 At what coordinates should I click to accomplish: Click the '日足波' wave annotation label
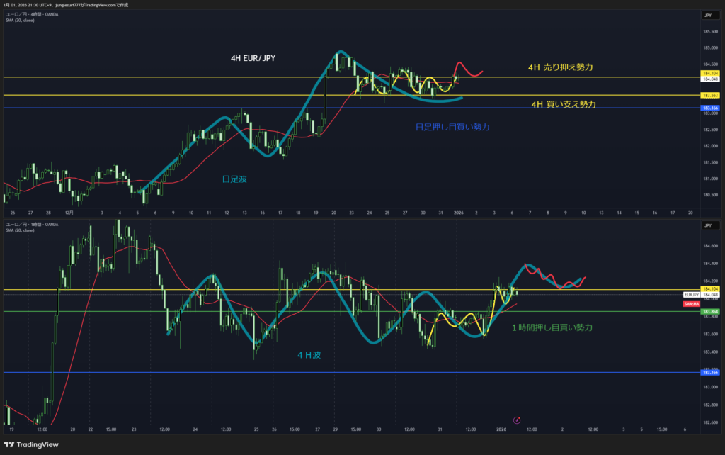tap(234, 180)
